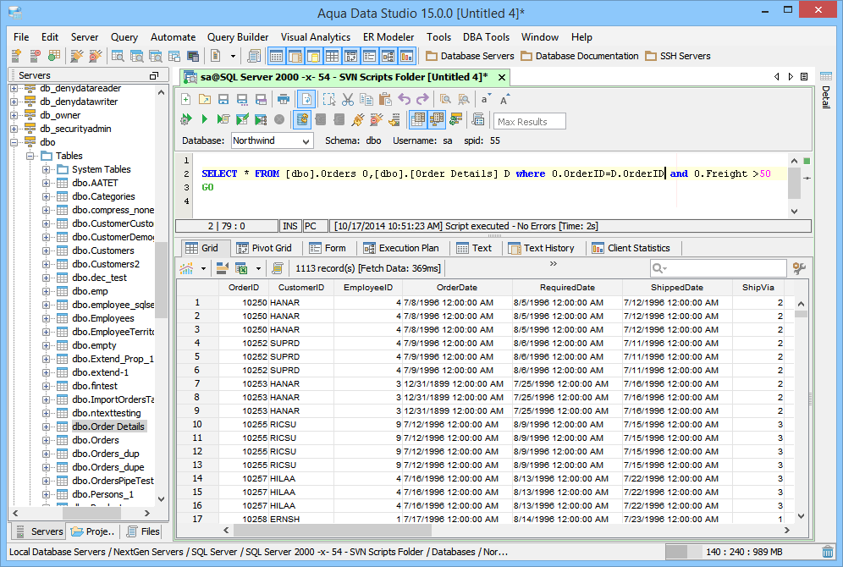Viewport: 843px width, 567px height.
Task: Expand the dbo.Orders table node
Action: [47, 440]
